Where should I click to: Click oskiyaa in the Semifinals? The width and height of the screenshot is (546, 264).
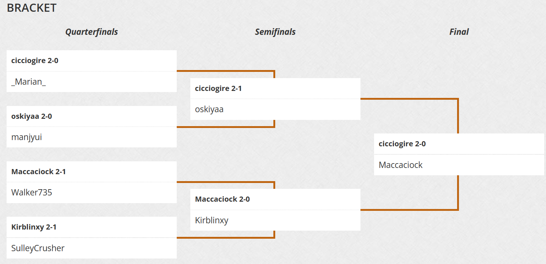coord(209,109)
